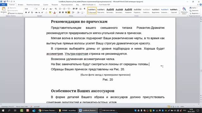Switch to the Вид tab
The width and height of the screenshot is (202, 113).
pyautogui.click(x=77, y=5)
